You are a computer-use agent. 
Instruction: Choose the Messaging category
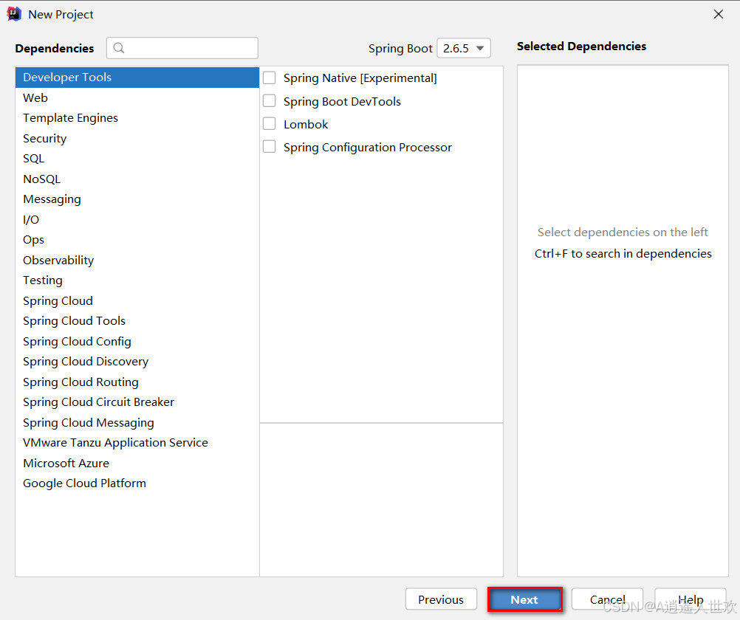click(137, 199)
